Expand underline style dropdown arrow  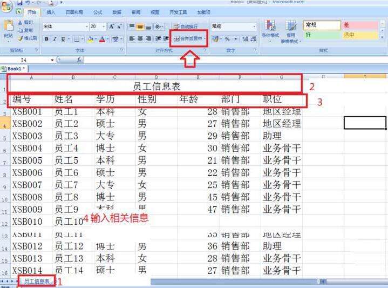point(69,39)
